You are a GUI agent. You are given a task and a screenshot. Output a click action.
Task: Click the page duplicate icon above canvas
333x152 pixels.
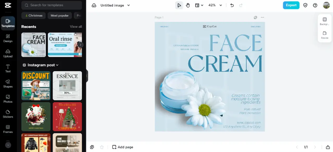click(x=255, y=18)
